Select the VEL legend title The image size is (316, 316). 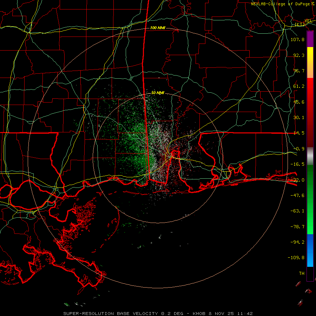coord(308,21)
